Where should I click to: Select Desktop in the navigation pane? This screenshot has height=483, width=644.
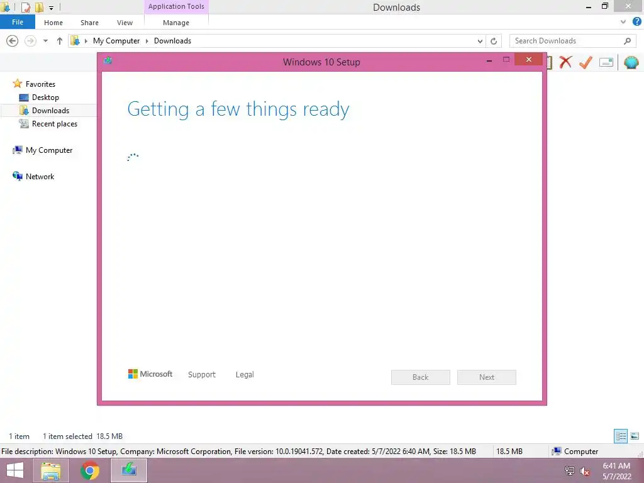point(45,97)
